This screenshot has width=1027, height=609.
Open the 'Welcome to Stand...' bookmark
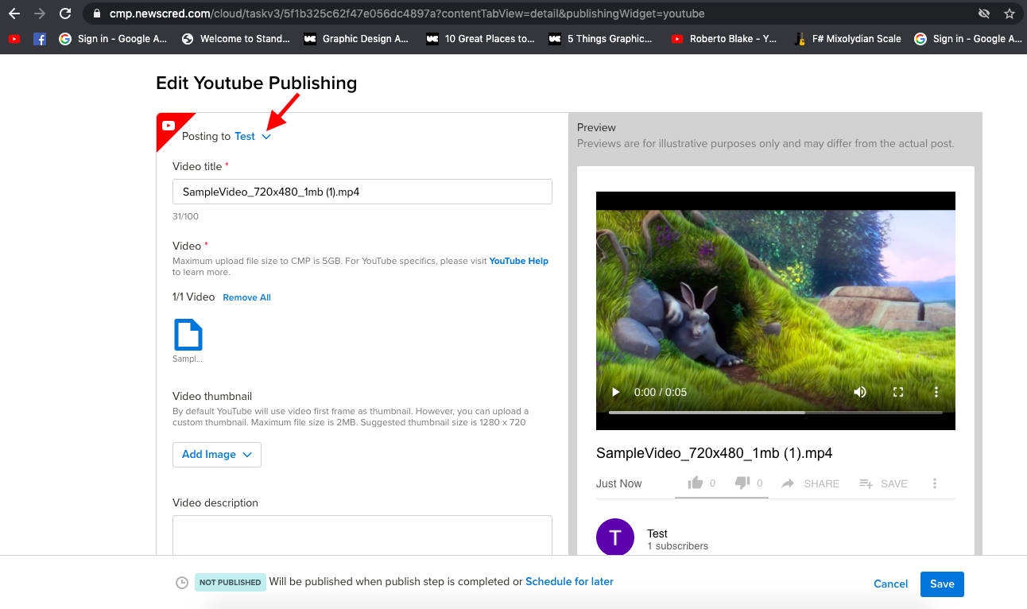click(x=236, y=38)
